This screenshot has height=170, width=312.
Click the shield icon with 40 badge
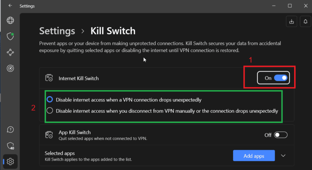coord(10,146)
